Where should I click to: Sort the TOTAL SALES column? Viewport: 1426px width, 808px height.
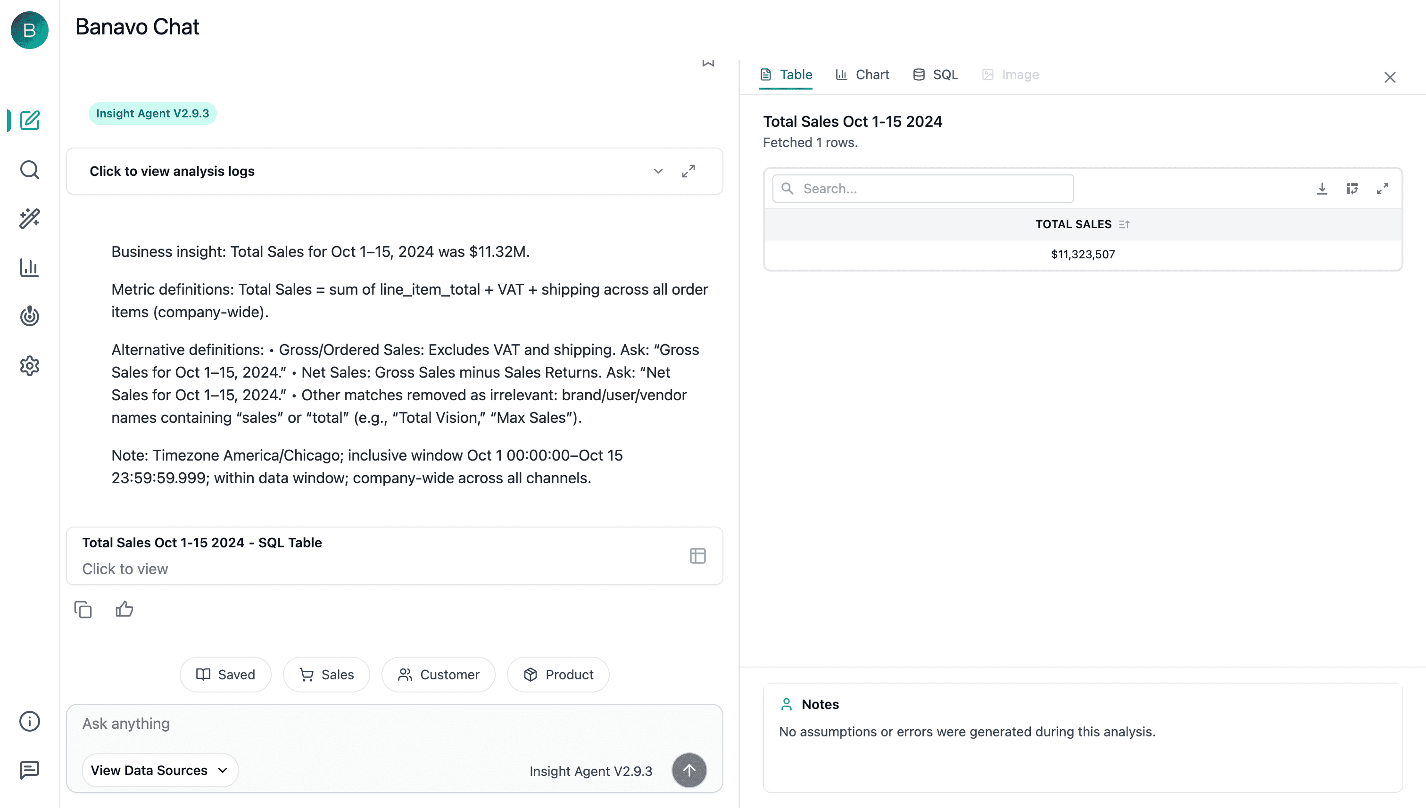(x=1124, y=224)
